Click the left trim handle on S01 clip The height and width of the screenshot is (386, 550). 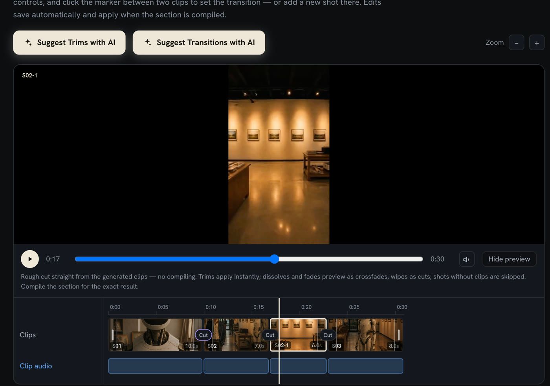pos(113,335)
